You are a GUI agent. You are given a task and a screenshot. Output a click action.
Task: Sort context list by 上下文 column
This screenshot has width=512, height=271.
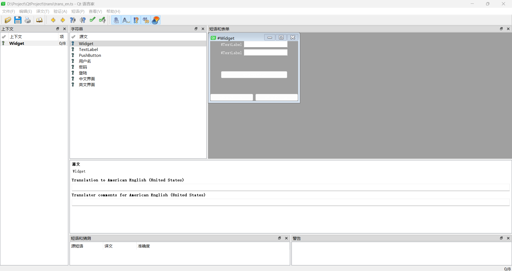point(33,37)
